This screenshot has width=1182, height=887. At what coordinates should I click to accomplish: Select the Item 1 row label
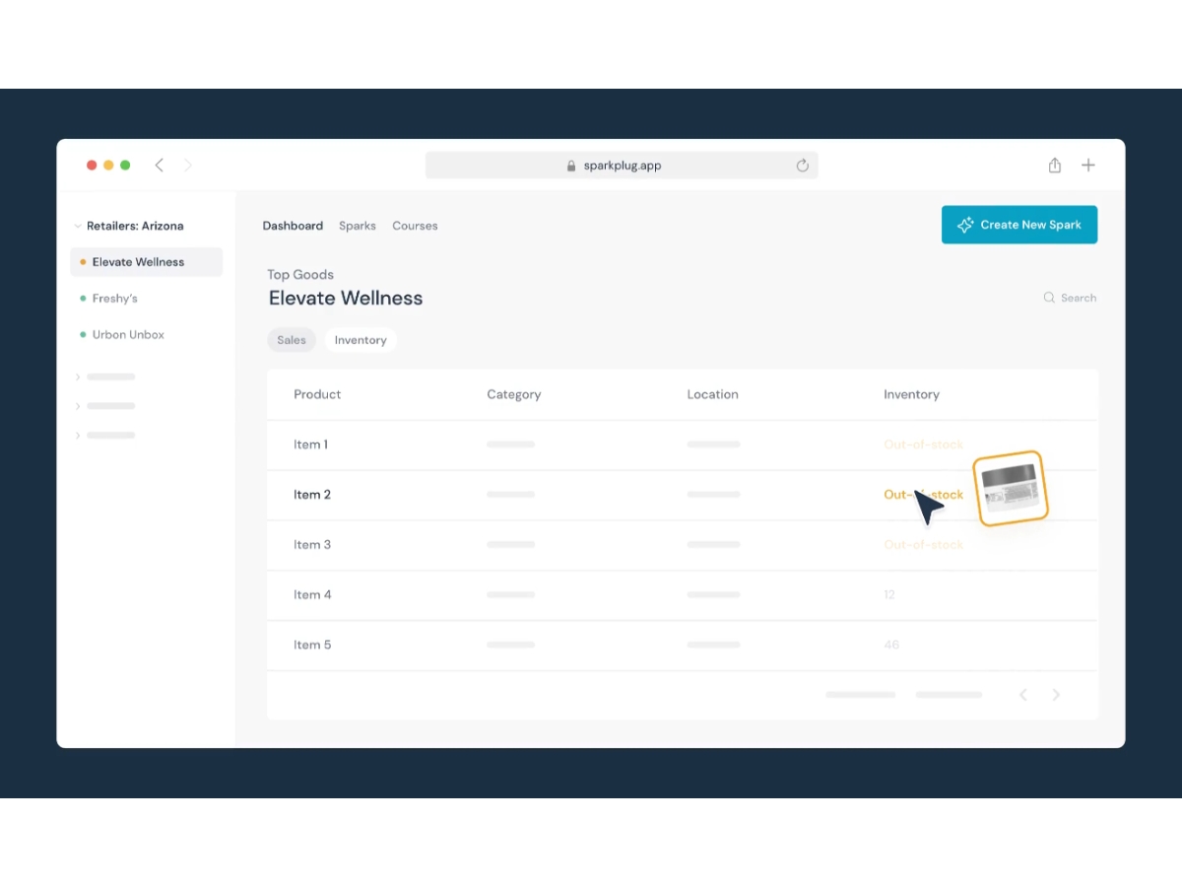point(311,444)
